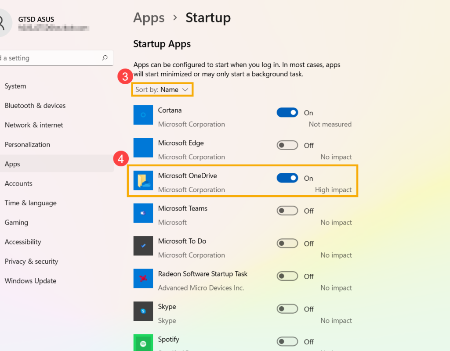Select Bluetooth & devices in sidebar

pos(35,106)
